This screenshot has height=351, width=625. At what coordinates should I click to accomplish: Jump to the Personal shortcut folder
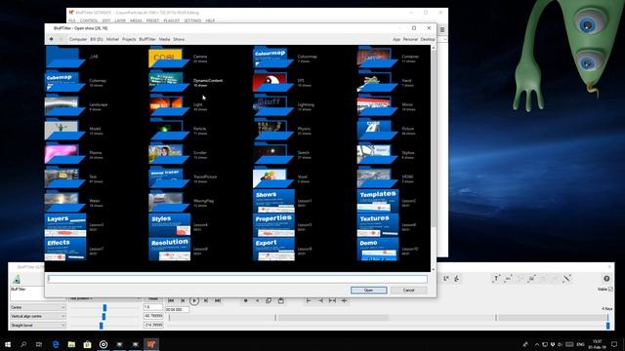[x=410, y=39]
